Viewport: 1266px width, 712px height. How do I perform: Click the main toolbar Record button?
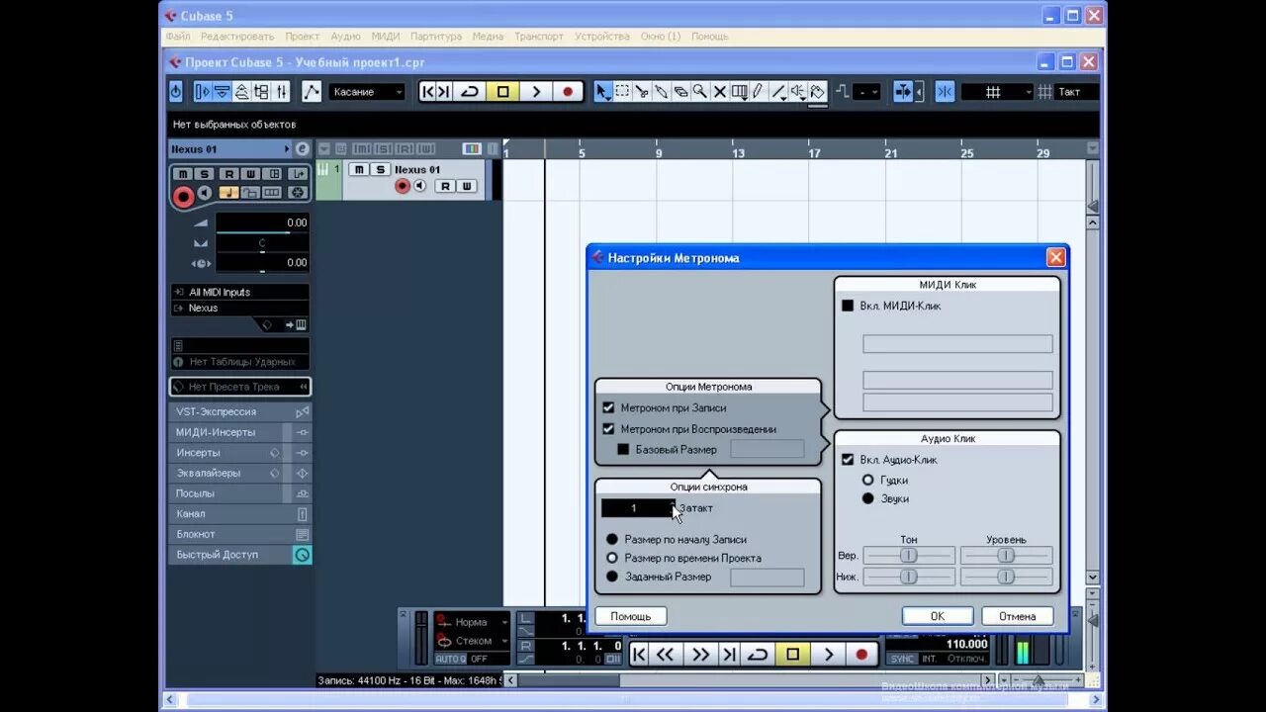[568, 92]
